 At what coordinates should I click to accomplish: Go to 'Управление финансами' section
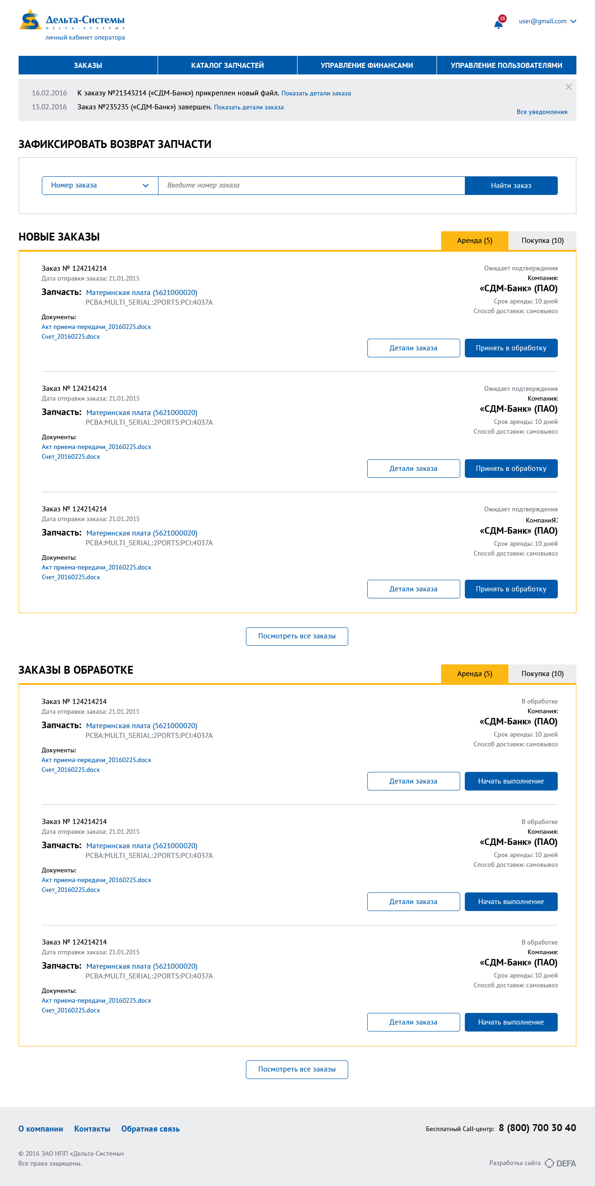click(367, 66)
